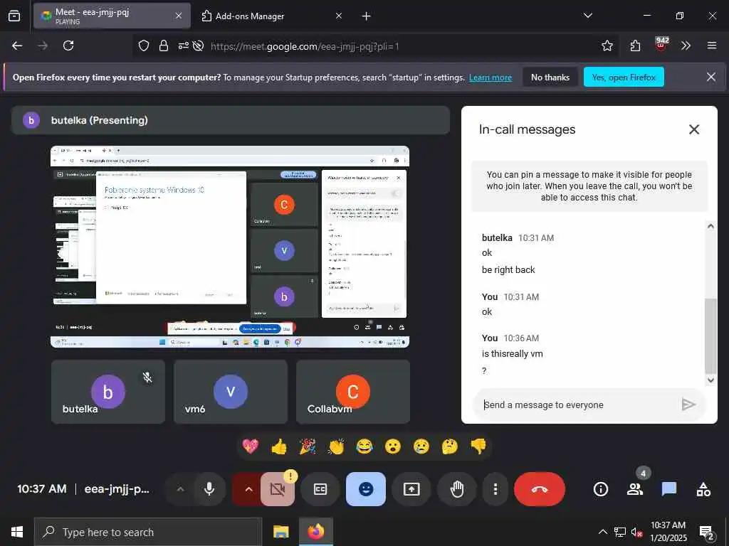The height and width of the screenshot is (546, 729).
Task: Send the party popper reaction
Action: coord(308,446)
